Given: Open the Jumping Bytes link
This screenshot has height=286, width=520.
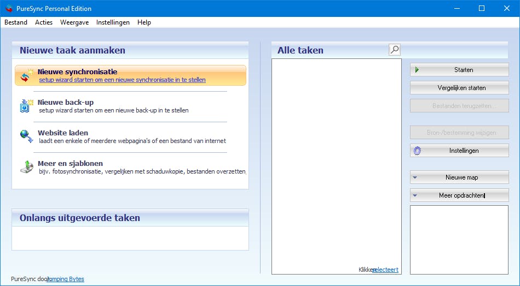Looking at the screenshot, I should click(x=65, y=279).
